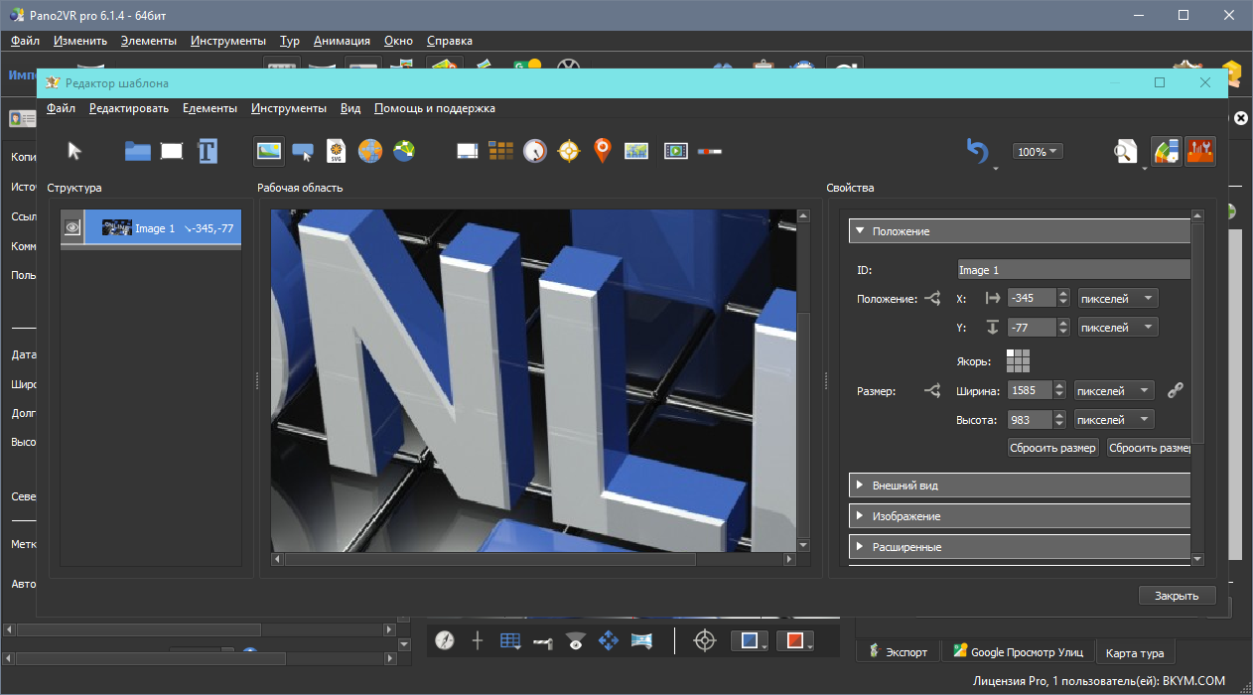
Task: Toggle visibility eye for Image 1
Action: 72,227
